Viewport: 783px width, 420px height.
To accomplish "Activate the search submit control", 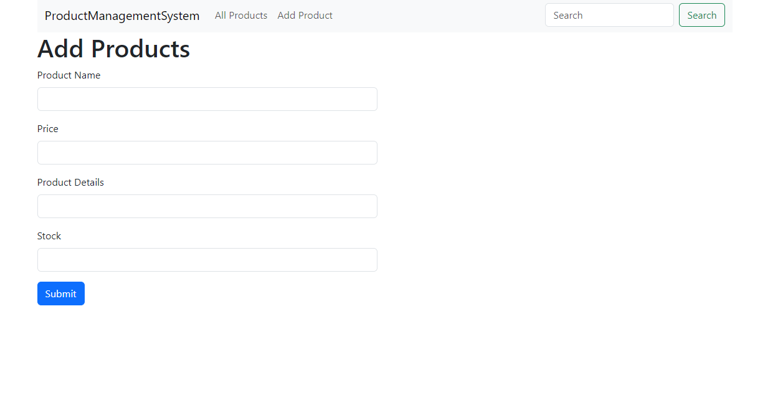I will 701,15.
